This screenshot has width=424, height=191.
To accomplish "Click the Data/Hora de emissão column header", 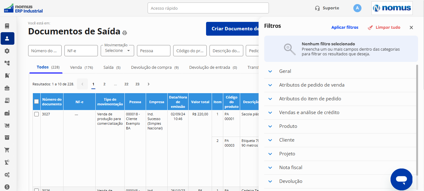I will 178,102.
